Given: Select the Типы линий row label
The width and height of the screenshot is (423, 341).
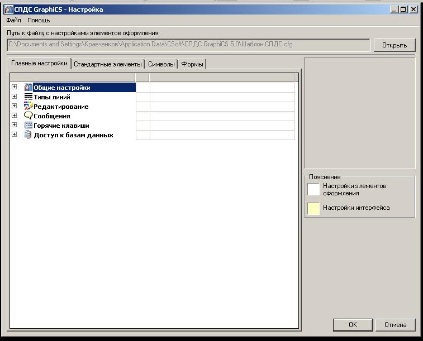Looking at the screenshot, I should [x=52, y=97].
